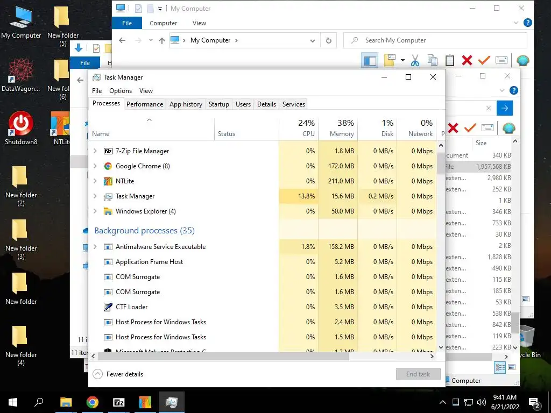
Task: Expand Antimalware Service Executable row
Action: click(95, 247)
